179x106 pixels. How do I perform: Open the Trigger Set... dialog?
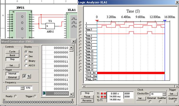tap(173, 94)
